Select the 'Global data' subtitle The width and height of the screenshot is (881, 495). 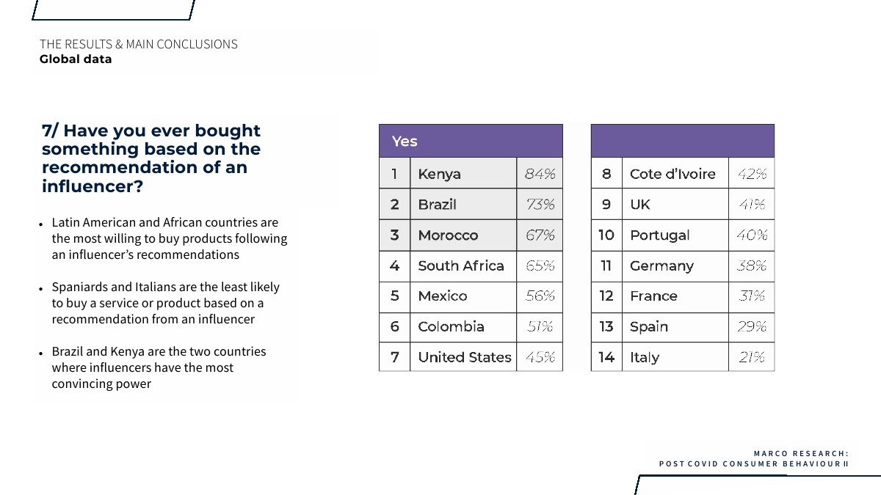[76, 59]
